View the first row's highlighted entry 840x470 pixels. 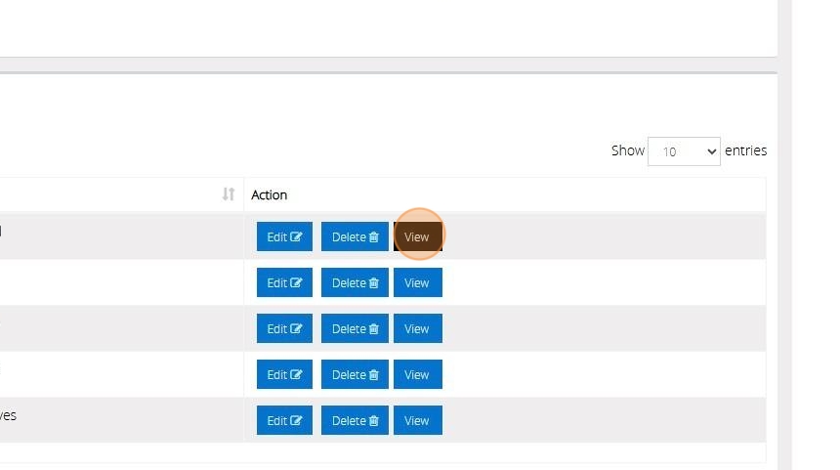418,236
